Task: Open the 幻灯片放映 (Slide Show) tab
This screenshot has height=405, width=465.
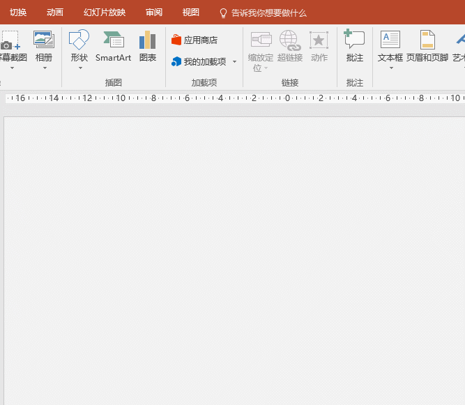Action: 105,13
